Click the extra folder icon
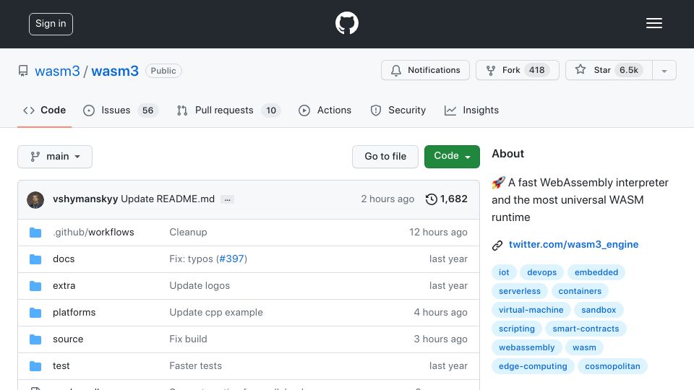694x390 pixels. (35, 286)
